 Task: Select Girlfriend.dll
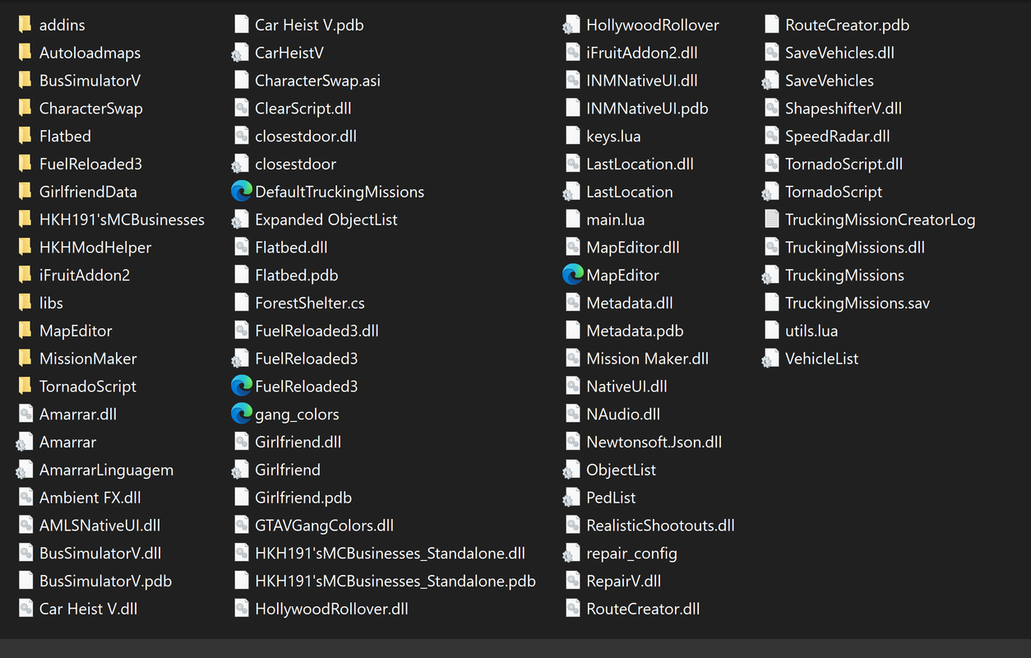click(x=287, y=442)
